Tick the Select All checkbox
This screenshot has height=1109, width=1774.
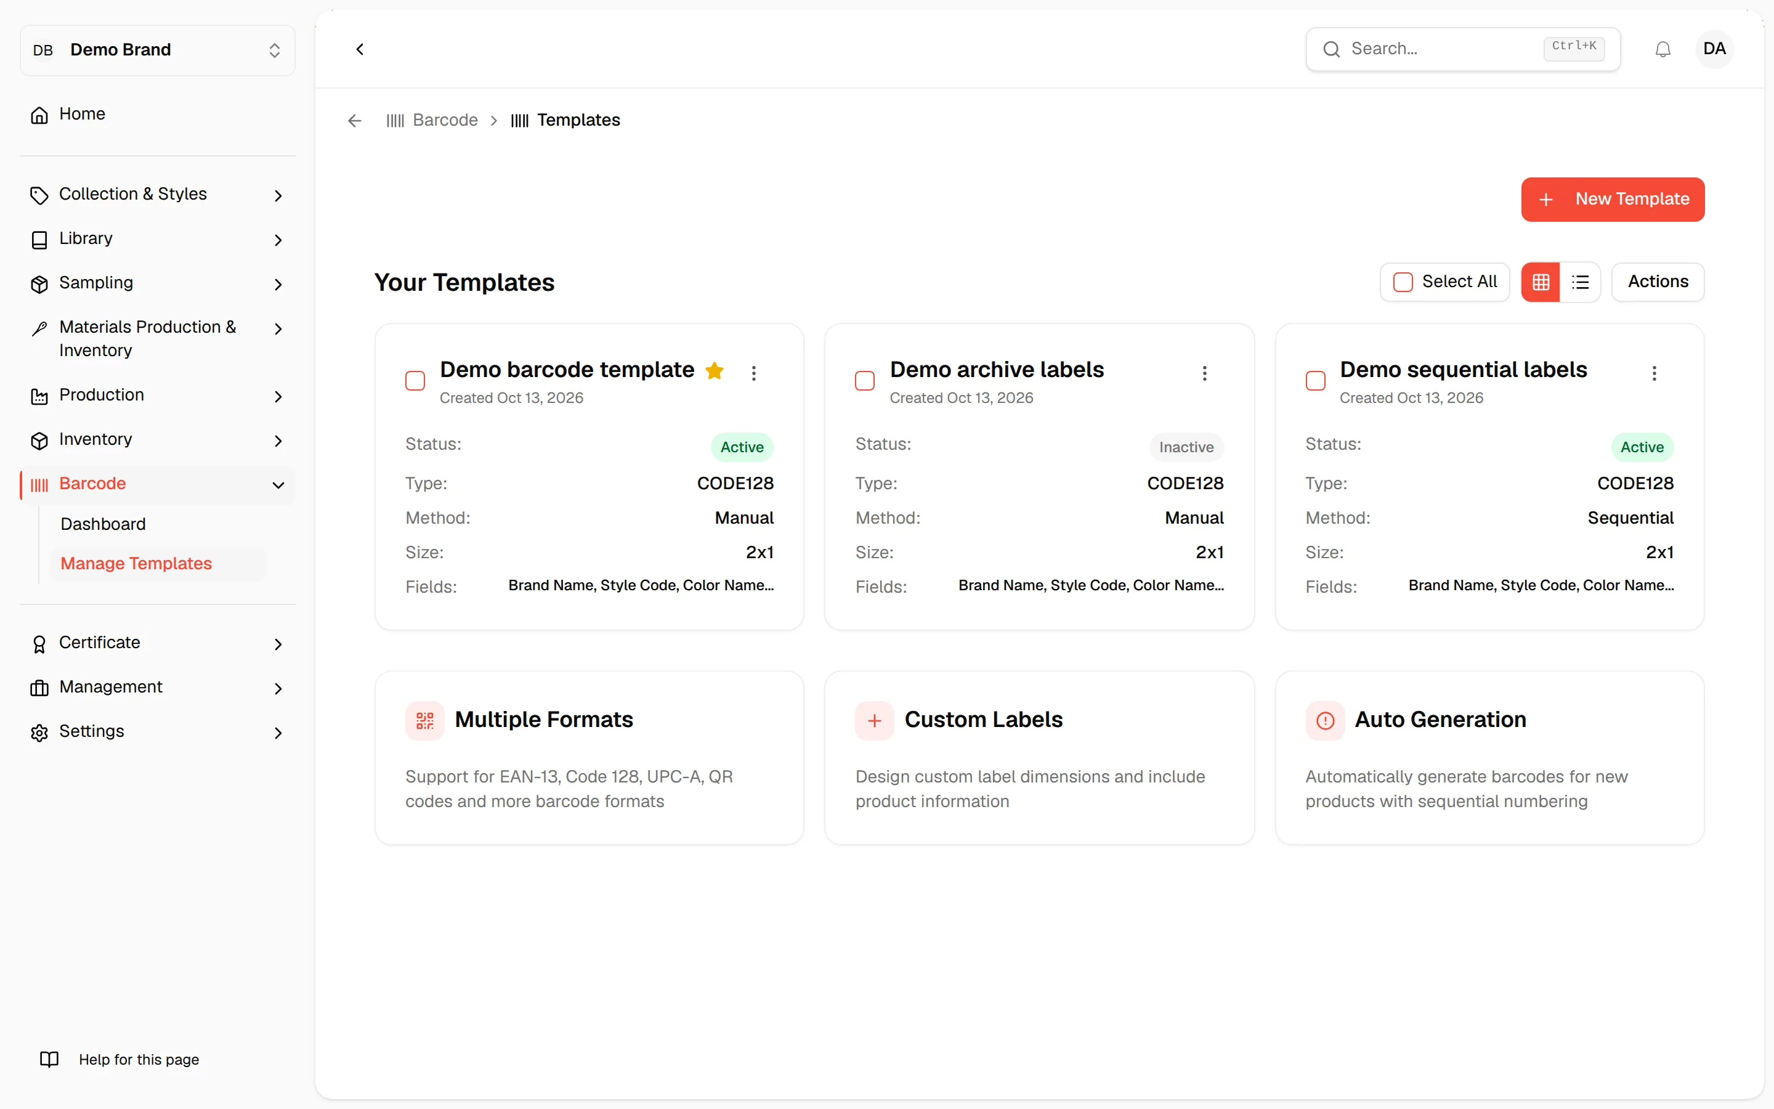click(1403, 282)
